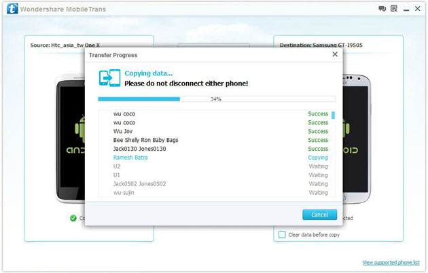Open the register notes icon in title bar
The width and height of the screenshot is (428, 273).
coord(394,9)
